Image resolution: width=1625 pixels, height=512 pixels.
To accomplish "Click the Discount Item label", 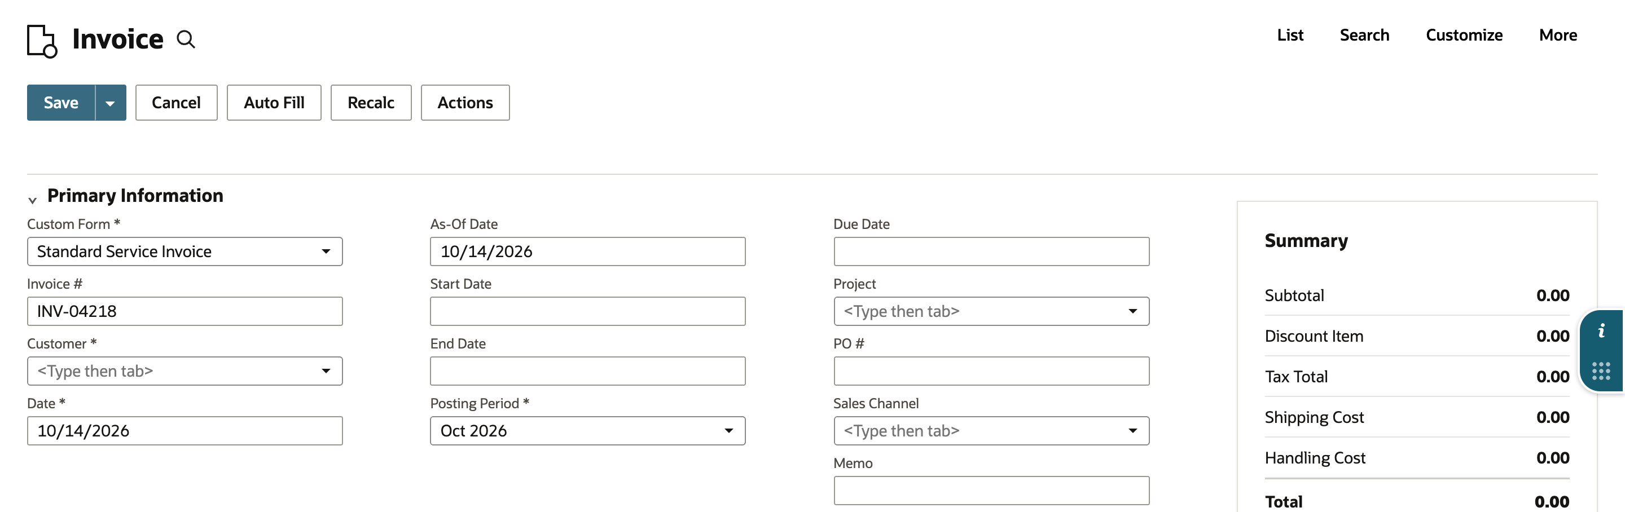I will click(1314, 336).
